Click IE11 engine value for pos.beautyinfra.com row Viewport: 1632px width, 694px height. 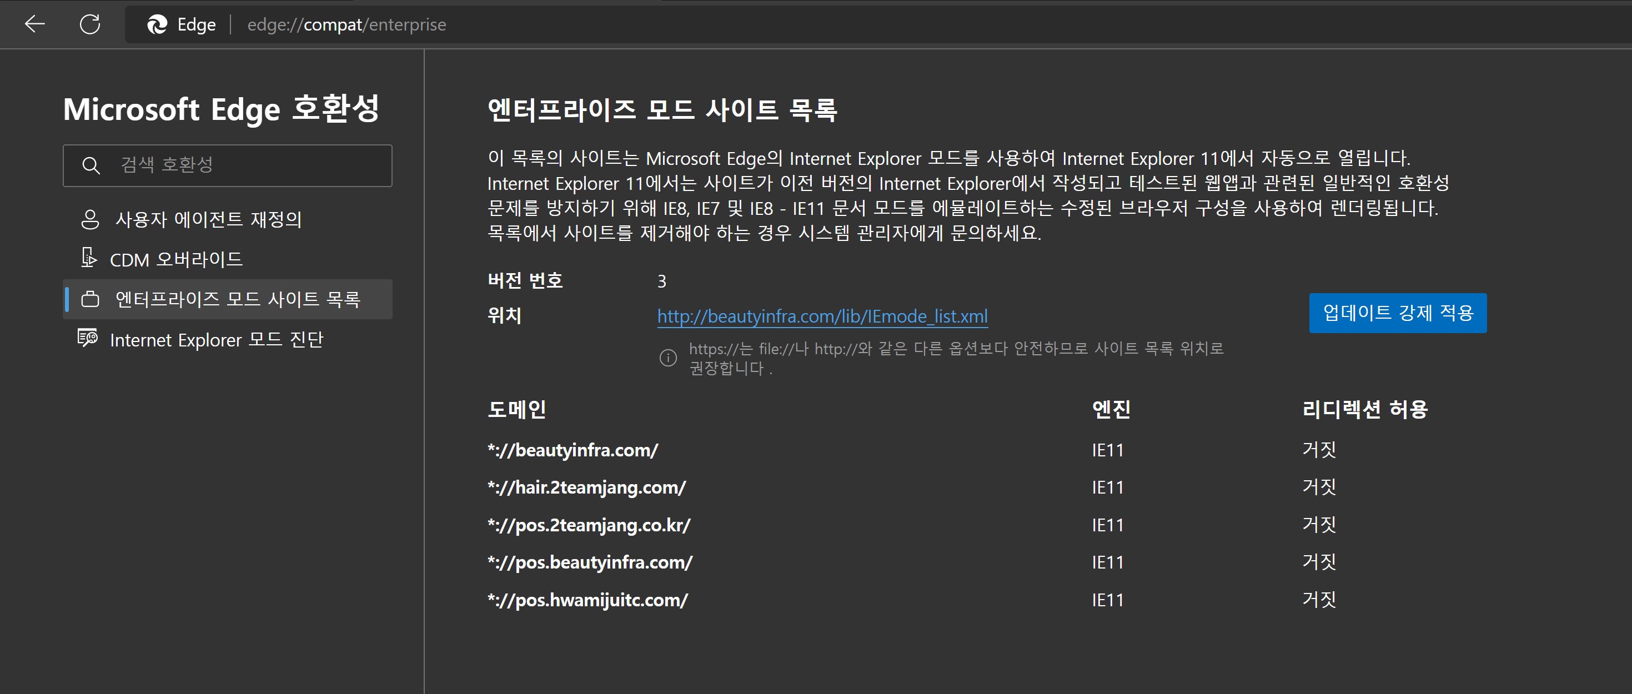click(x=1107, y=562)
